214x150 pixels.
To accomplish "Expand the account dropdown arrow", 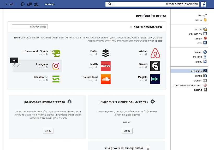I will tap(6, 4).
